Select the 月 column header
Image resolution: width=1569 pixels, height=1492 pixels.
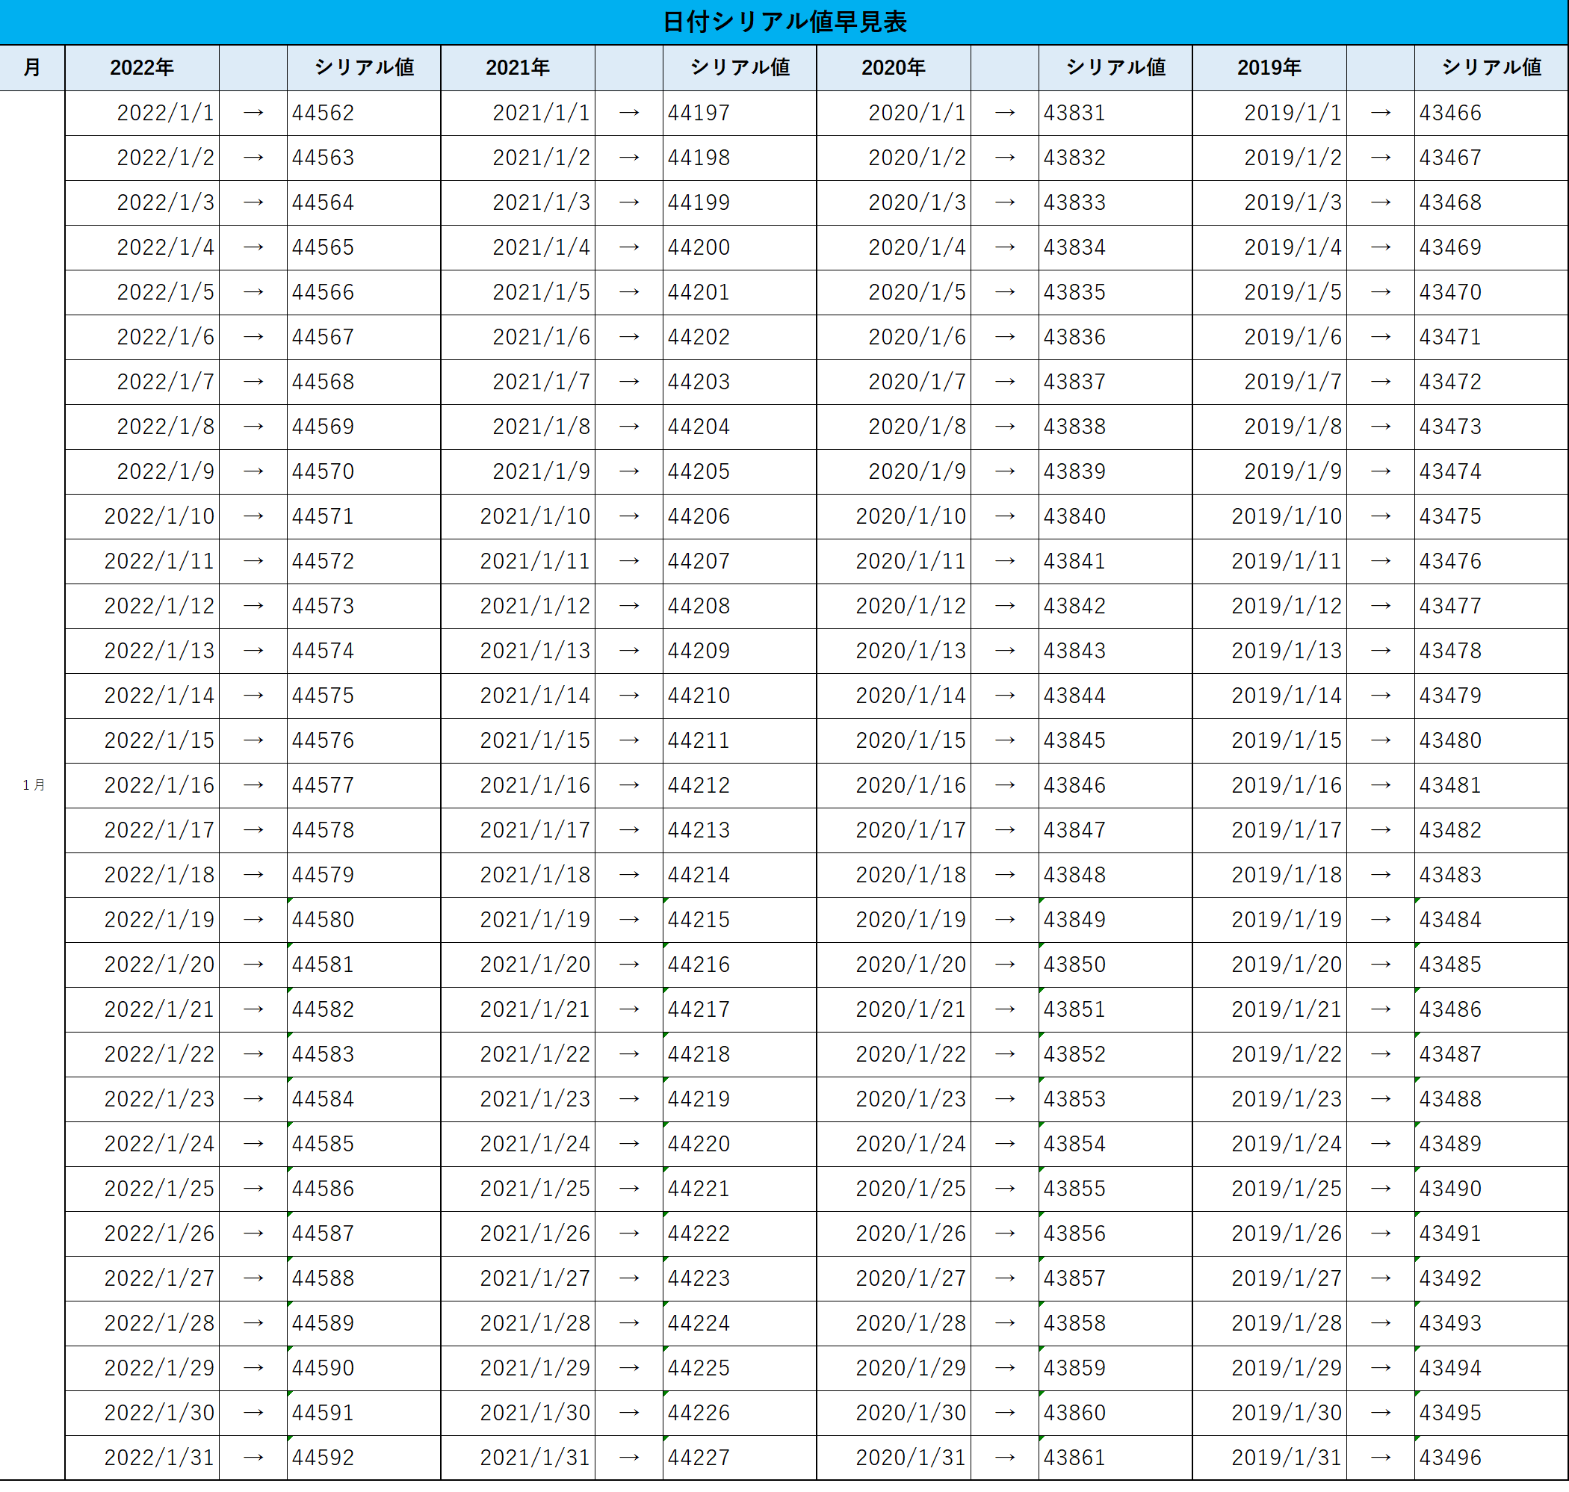[x=32, y=67]
